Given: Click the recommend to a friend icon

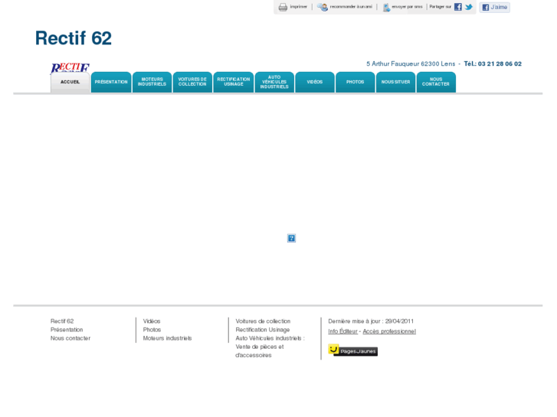Looking at the screenshot, I should coord(323,7).
